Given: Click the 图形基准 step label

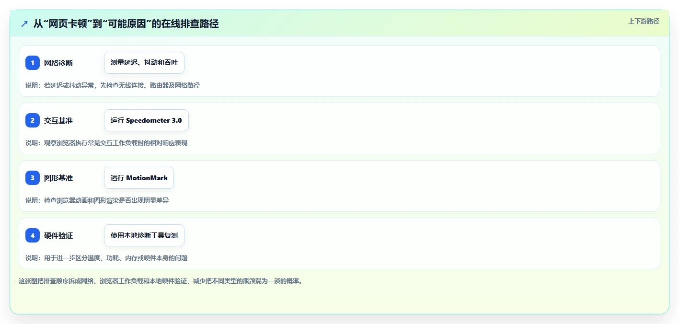Looking at the screenshot, I should tap(58, 178).
